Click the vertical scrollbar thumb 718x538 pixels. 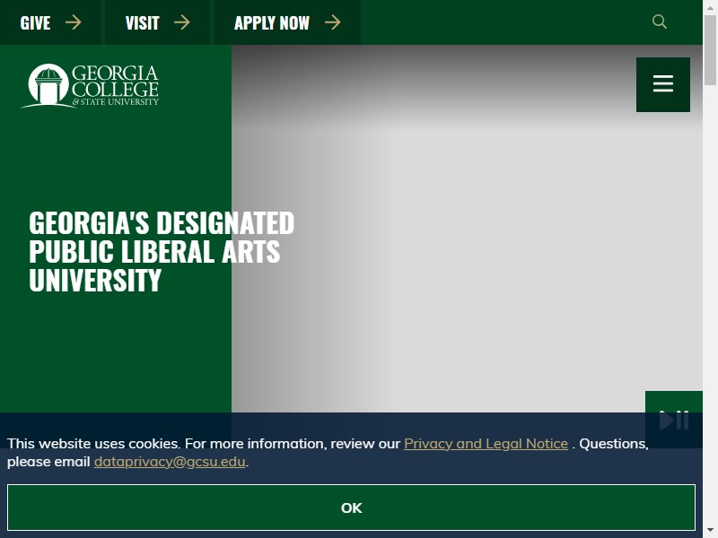click(x=710, y=50)
